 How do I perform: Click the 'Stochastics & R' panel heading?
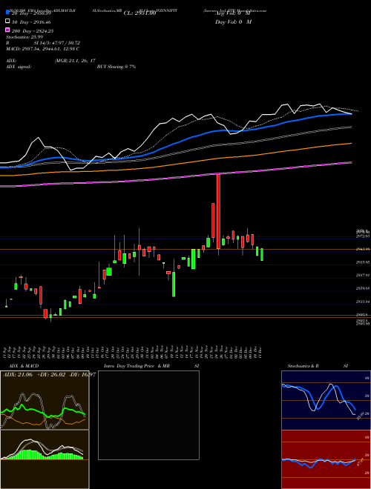point(303,366)
